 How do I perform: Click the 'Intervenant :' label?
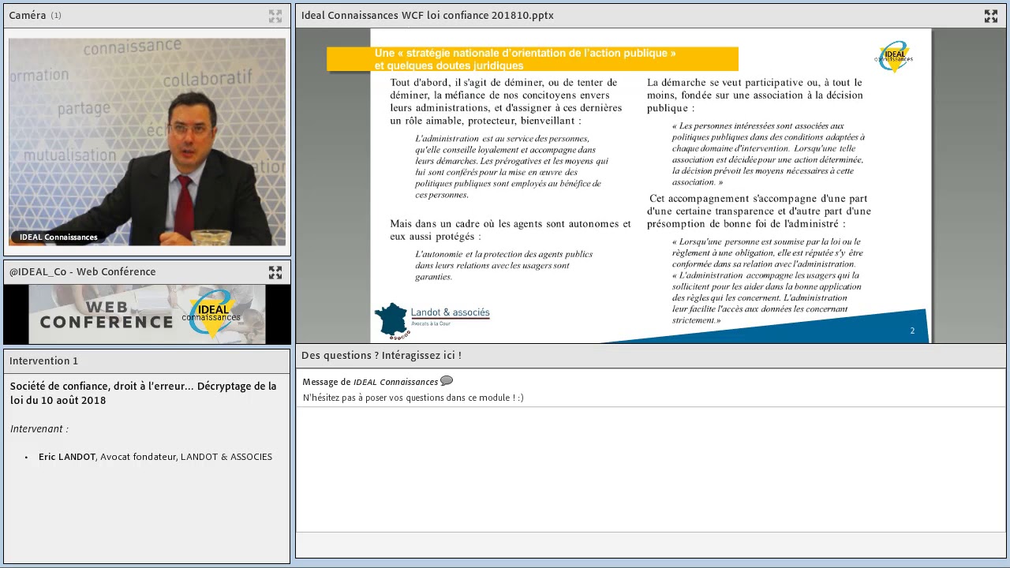(x=39, y=428)
